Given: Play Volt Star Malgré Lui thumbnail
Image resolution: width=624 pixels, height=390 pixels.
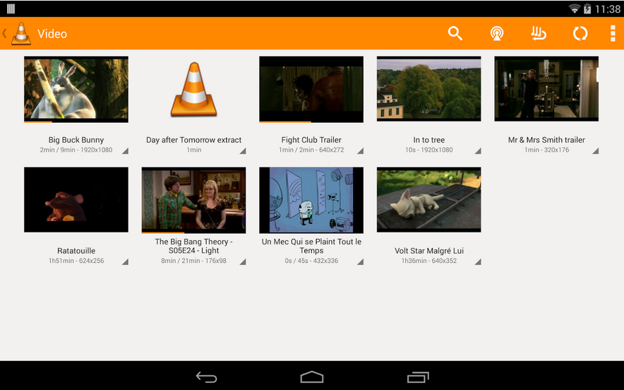Looking at the screenshot, I should click(429, 199).
